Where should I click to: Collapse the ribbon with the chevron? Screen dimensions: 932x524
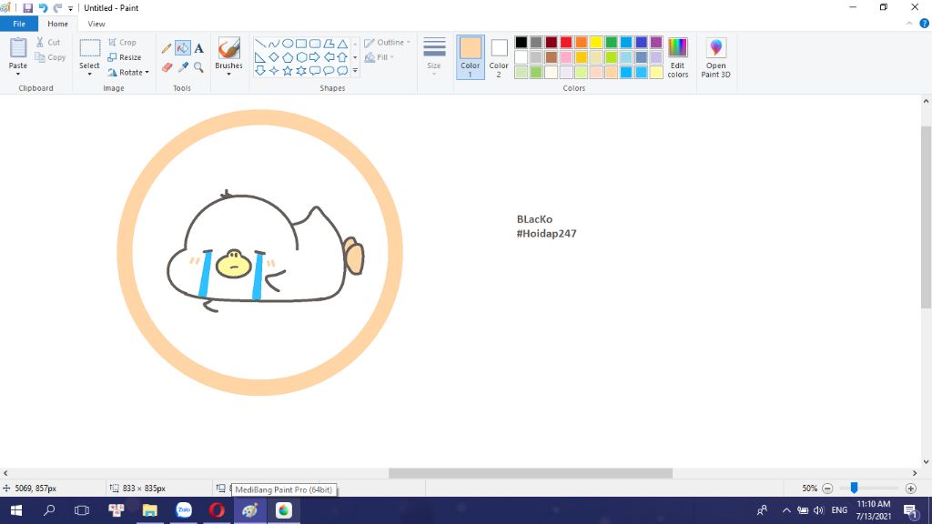tap(909, 24)
